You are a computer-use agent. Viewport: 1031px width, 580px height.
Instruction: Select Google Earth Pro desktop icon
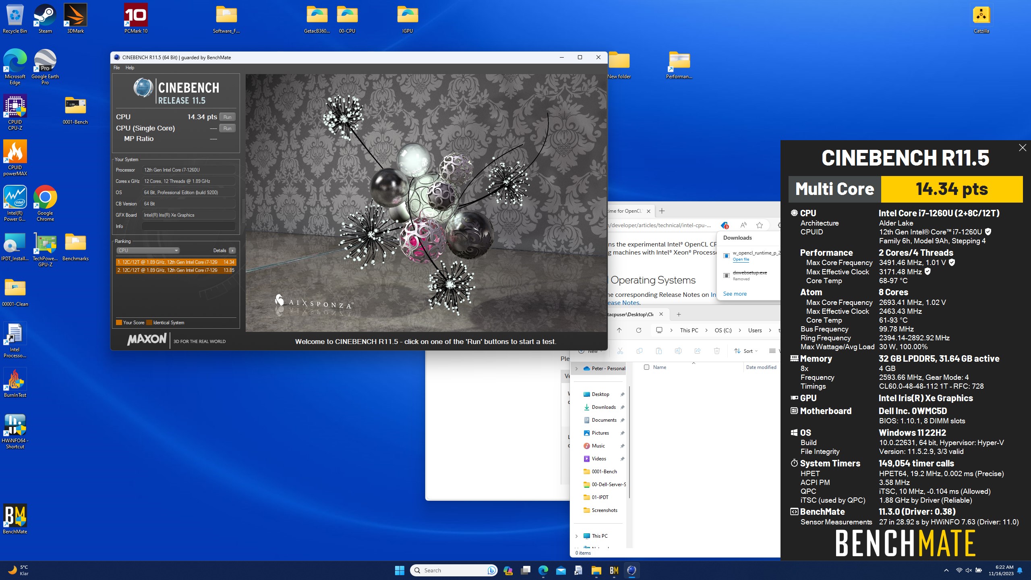[45, 67]
